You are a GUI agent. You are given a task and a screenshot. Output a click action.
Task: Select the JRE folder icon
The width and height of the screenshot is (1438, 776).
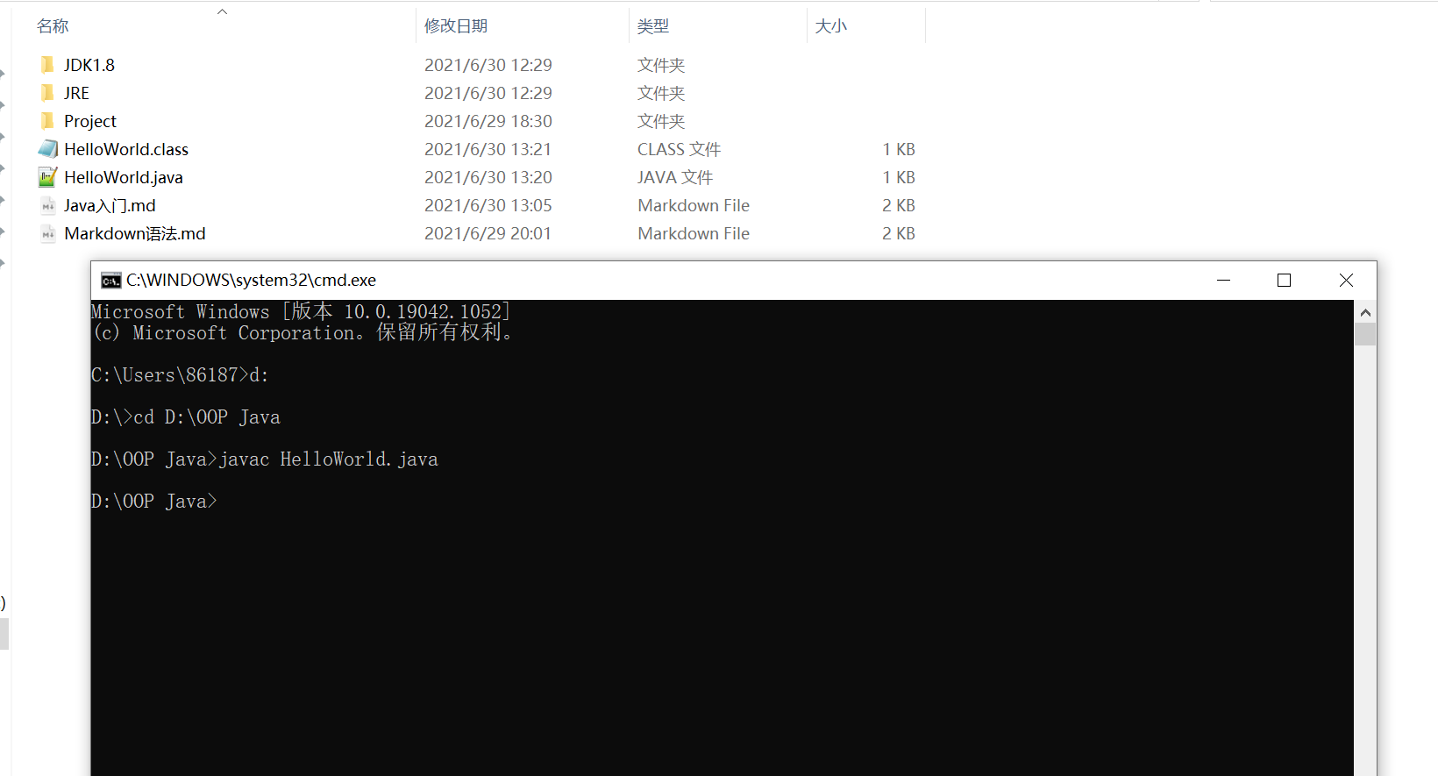[47, 93]
